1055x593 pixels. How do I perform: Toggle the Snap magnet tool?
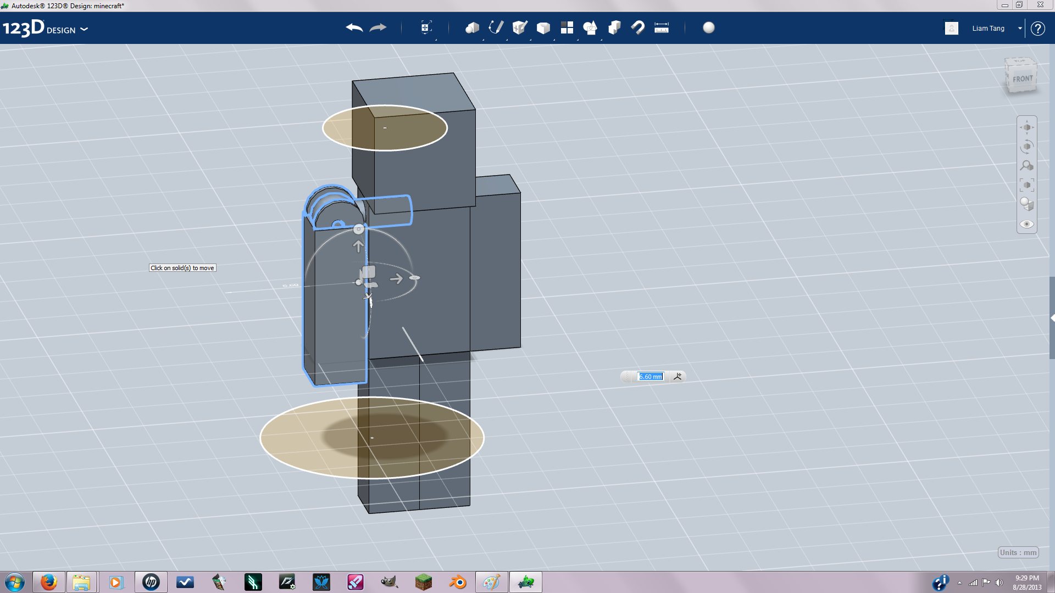(638, 27)
